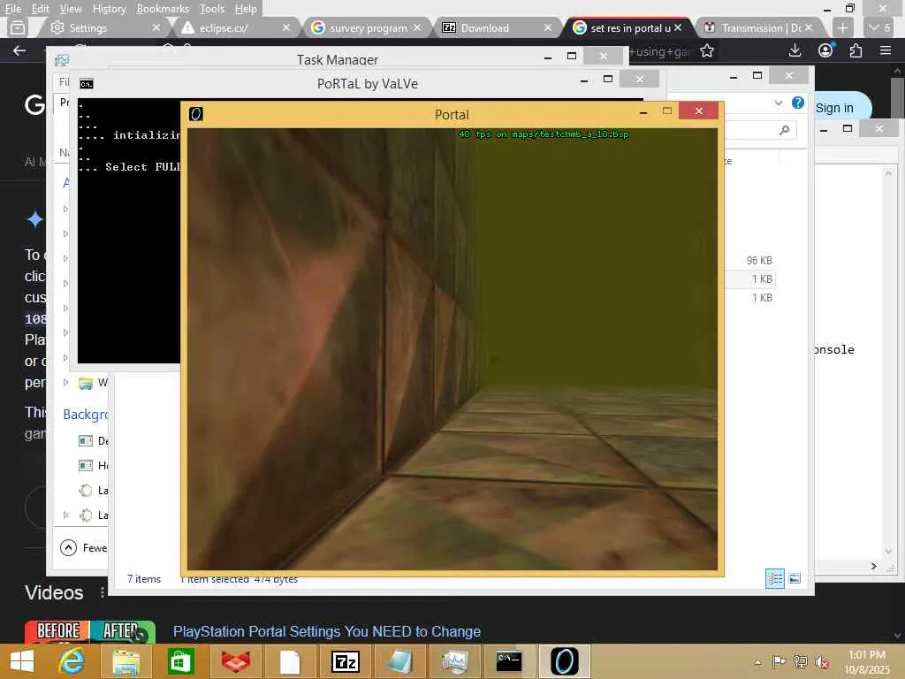
Task: Open the BEFORE AFTER video thumbnail
Action: [x=89, y=631]
